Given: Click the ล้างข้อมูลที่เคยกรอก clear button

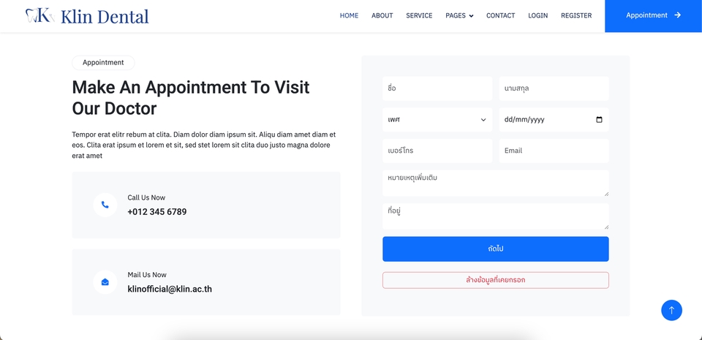Looking at the screenshot, I should (495, 280).
